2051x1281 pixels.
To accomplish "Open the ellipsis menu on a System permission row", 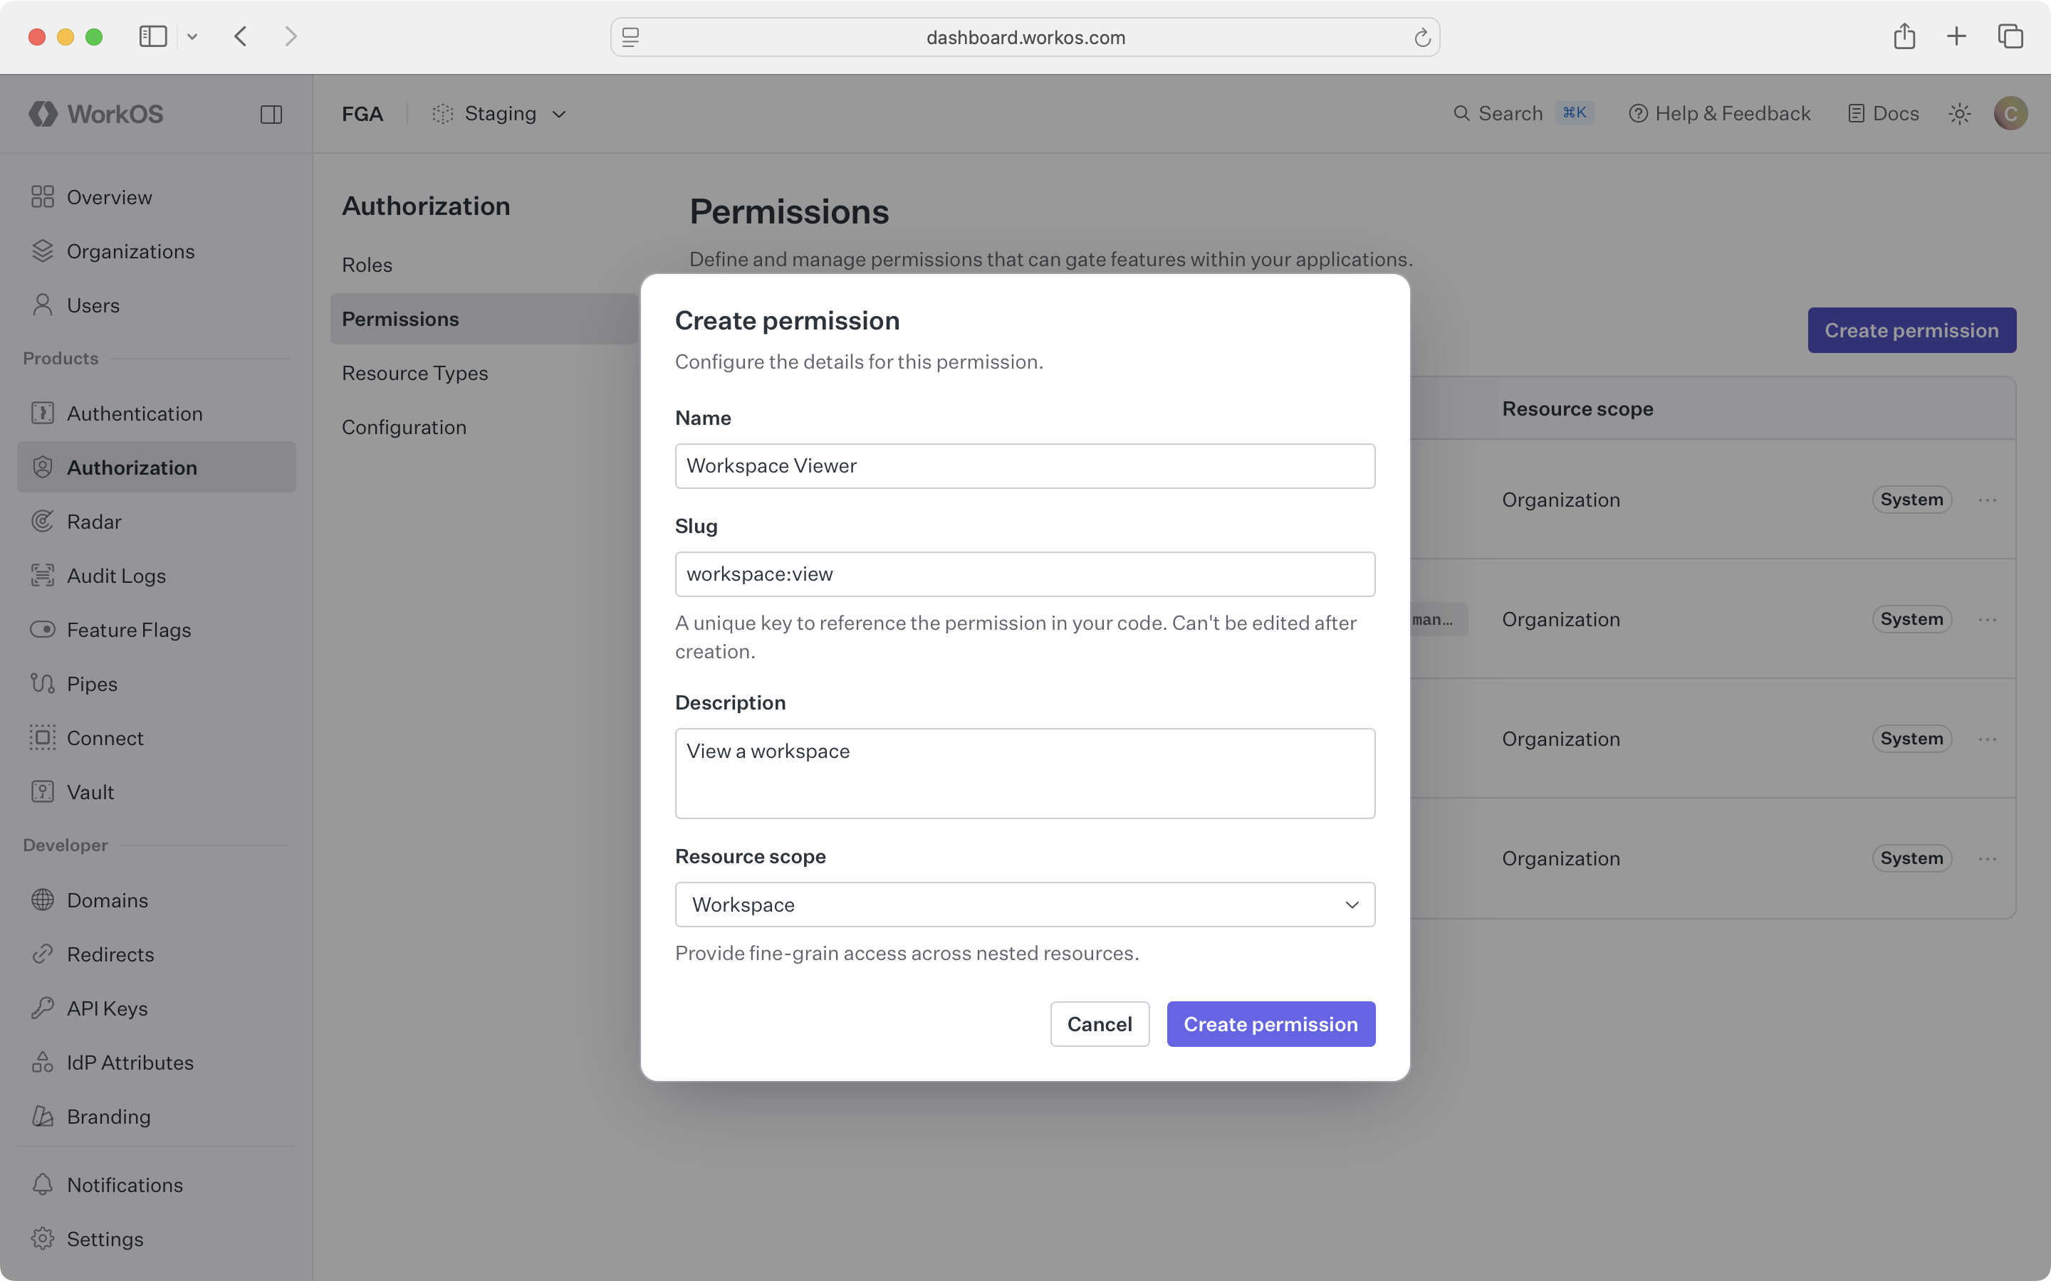I will pos(1988,499).
